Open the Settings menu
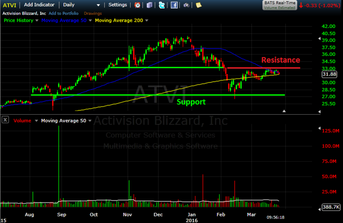343x223 pixels. (x=118, y=5)
